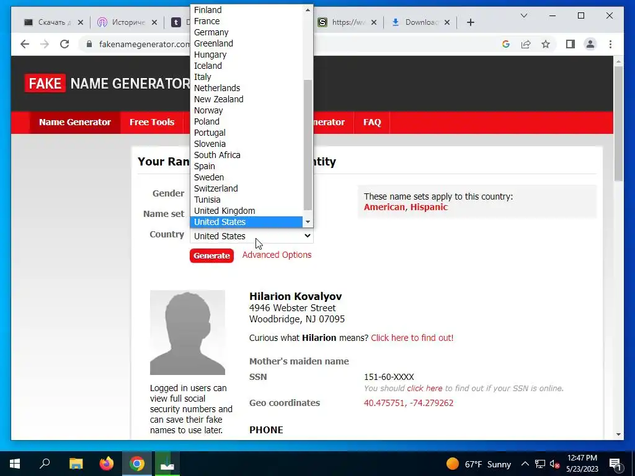The image size is (635, 476).
Task: Close the Download tab
Action: click(x=446, y=22)
